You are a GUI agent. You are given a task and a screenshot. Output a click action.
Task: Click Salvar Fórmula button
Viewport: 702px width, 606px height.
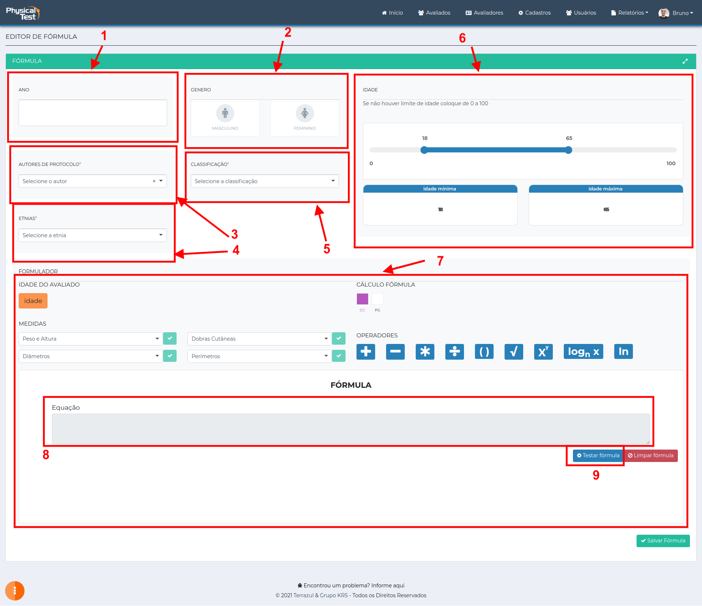[x=663, y=541]
